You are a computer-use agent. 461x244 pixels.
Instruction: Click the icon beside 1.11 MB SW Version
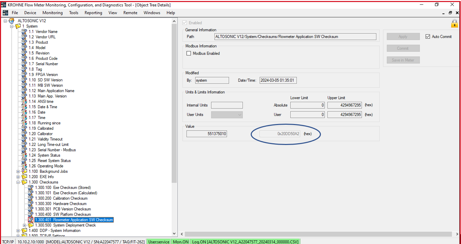(x=24, y=86)
